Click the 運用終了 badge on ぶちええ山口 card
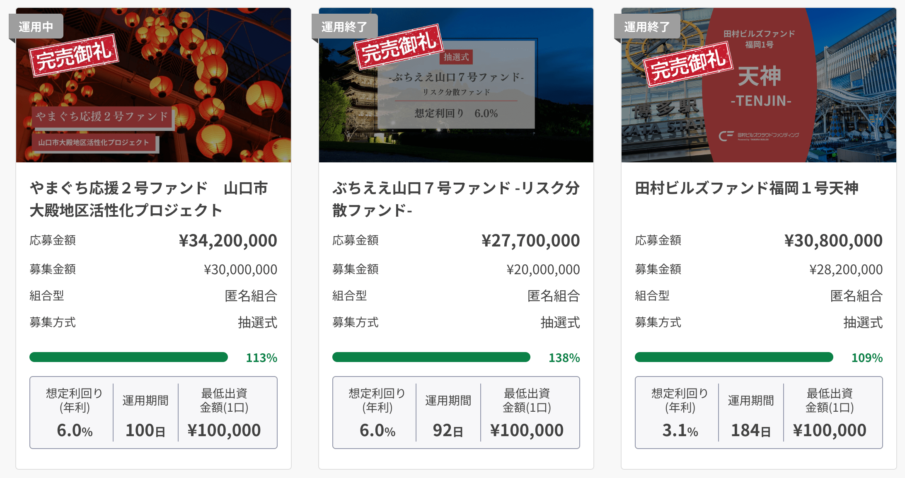Viewport: 905px width, 478px height. tap(344, 27)
